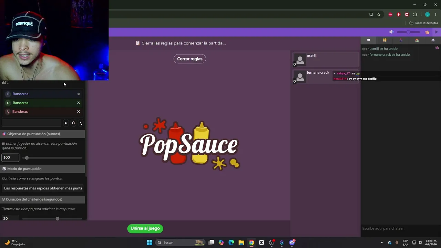Open the volume control in system tray
The height and width of the screenshot is (248, 441).
click(420, 242)
